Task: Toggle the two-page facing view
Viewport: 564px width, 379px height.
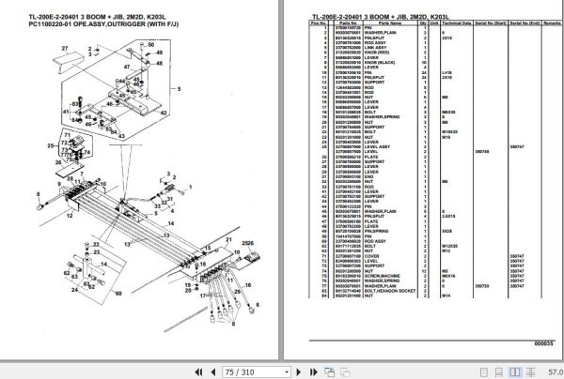Action: point(515,372)
